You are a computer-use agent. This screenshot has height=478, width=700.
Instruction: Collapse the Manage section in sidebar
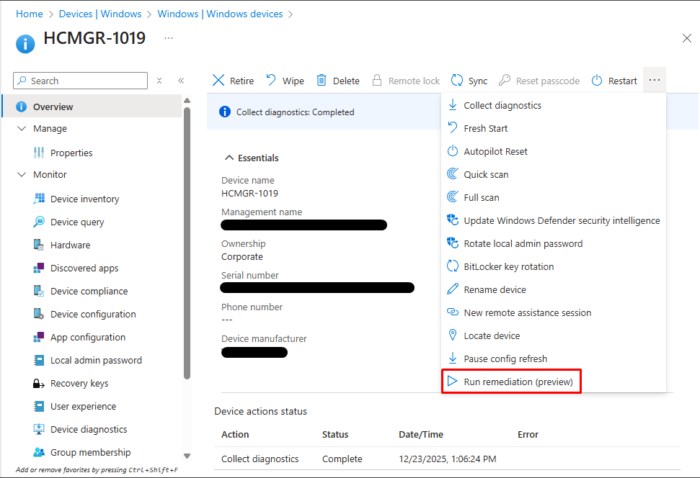tap(22, 128)
